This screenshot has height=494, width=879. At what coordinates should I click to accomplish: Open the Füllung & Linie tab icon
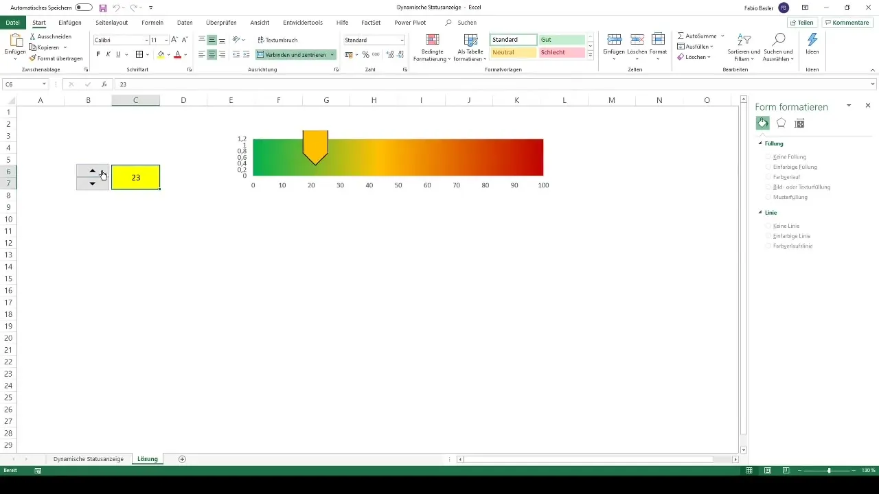click(763, 123)
